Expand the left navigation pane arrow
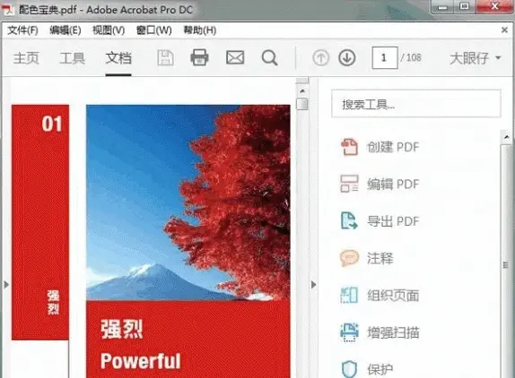Screen dimensions: 515x378 pyautogui.click(x=6, y=285)
